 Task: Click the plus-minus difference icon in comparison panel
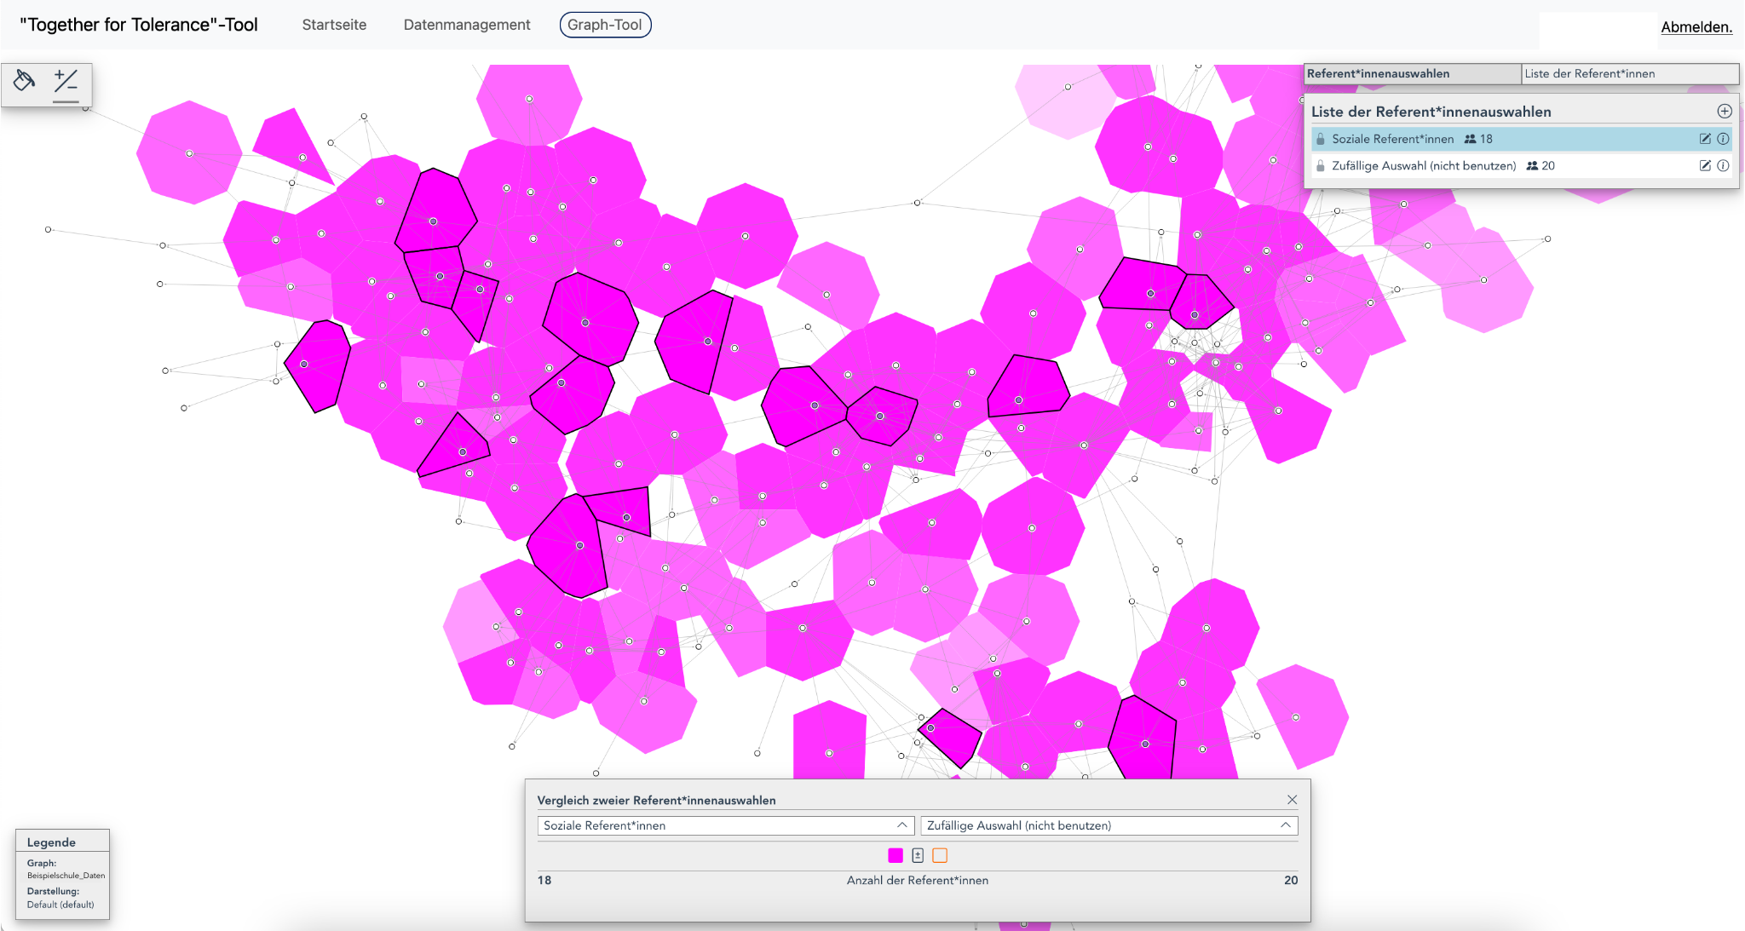[x=918, y=855]
